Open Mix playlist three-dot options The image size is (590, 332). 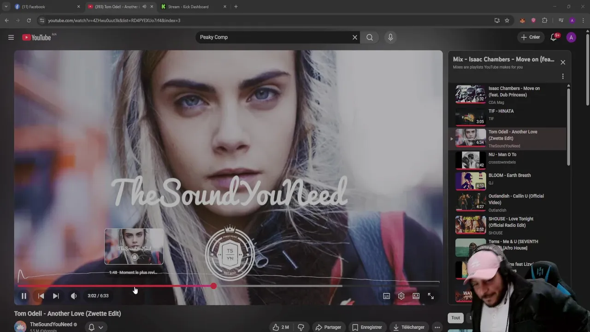(x=563, y=76)
